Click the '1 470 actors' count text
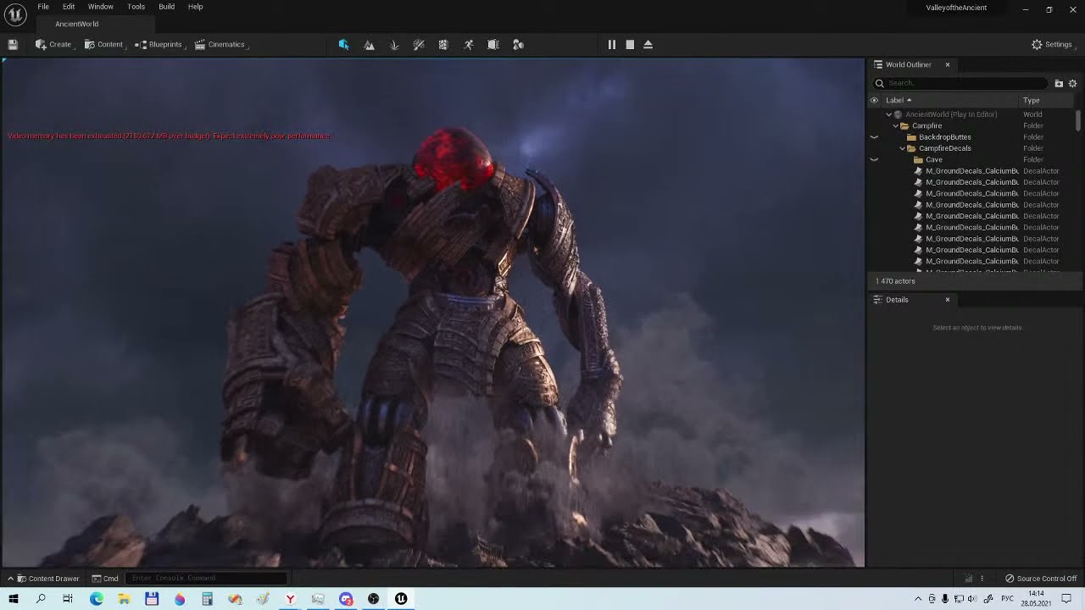1085x610 pixels. (x=895, y=281)
